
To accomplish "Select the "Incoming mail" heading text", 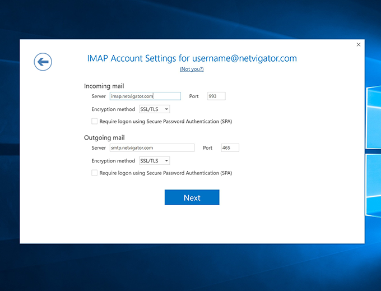I will coord(104,86).
